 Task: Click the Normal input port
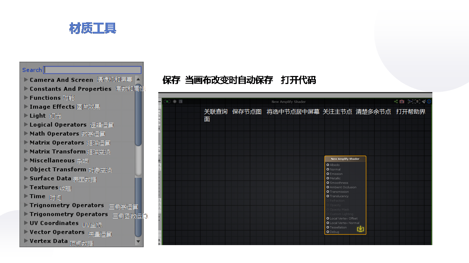[x=328, y=169]
